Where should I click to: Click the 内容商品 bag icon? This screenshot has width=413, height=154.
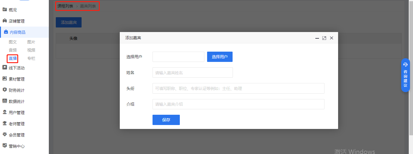[x=6, y=32]
